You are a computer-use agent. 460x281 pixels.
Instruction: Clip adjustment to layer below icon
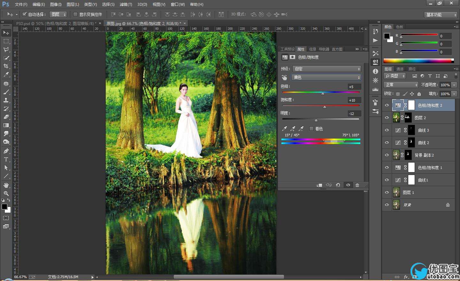click(319, 185)
